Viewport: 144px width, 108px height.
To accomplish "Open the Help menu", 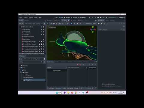I will 40,17.
